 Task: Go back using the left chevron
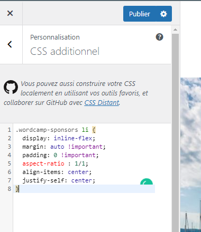[10, 44]
